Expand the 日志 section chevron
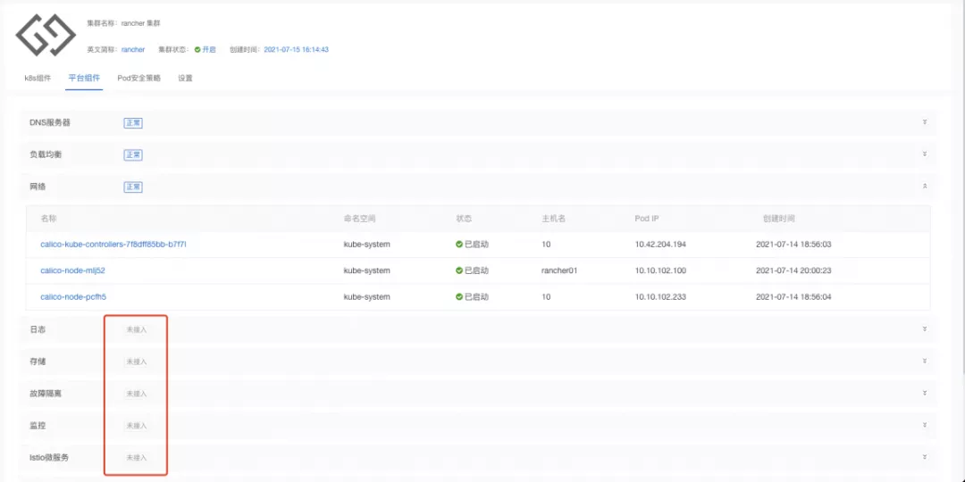Screen dimensions: 965x482 click(x=925, y=328)
